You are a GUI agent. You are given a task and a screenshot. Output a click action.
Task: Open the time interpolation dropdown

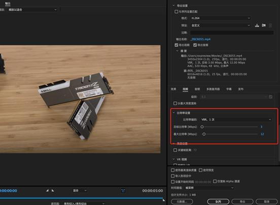(x=209, y=188)
